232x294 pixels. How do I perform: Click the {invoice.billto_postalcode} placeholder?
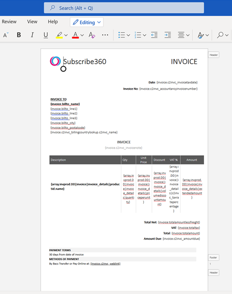(x=68, y=128)
